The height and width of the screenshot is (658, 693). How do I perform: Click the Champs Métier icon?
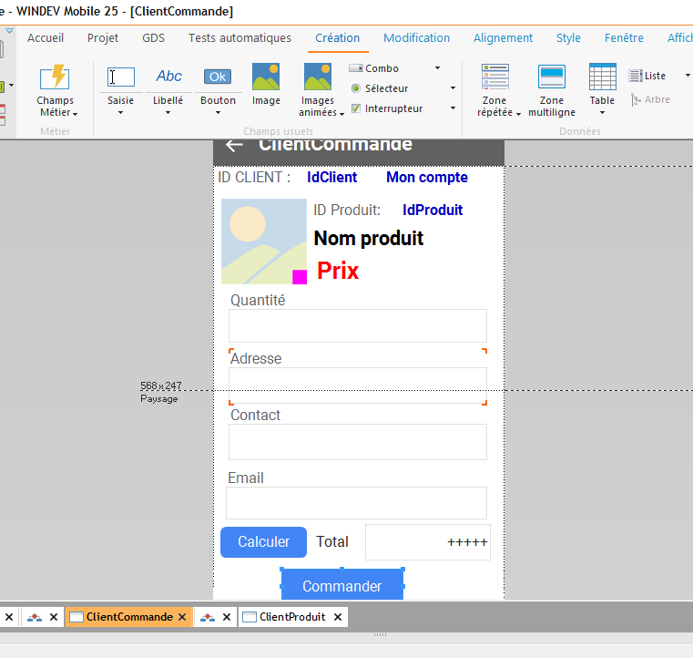[56, 77]
